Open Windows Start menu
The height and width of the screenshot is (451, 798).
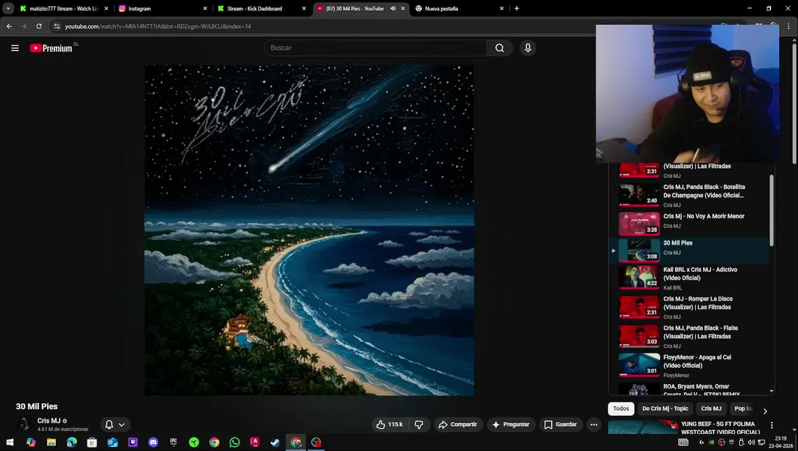pos(10,442)
